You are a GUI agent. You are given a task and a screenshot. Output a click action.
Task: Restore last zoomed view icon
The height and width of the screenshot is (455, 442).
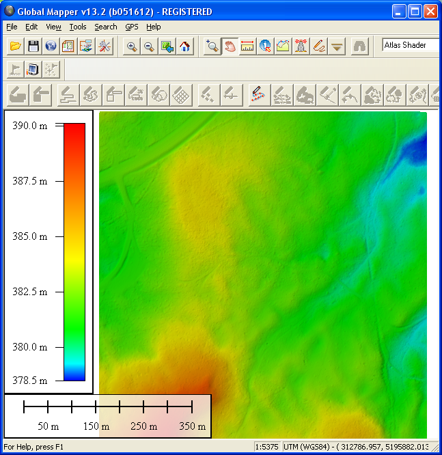click(167, 46)
